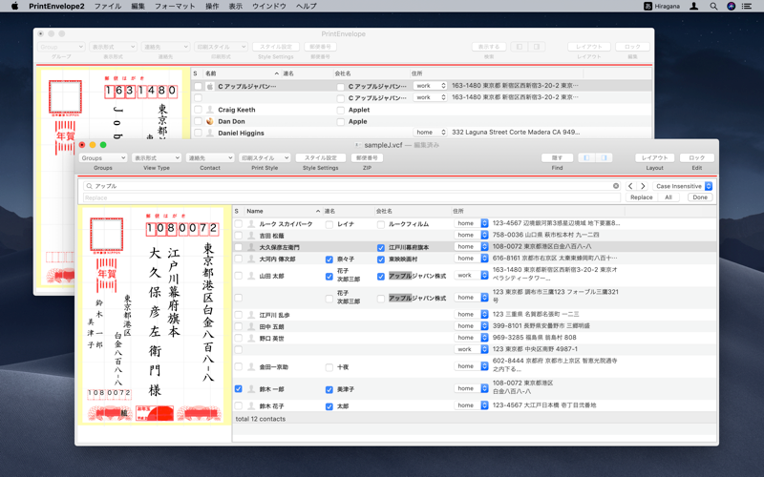
Task: Click Dan Don's avatar in PrintEnvelope window
Action: [210, 121]
